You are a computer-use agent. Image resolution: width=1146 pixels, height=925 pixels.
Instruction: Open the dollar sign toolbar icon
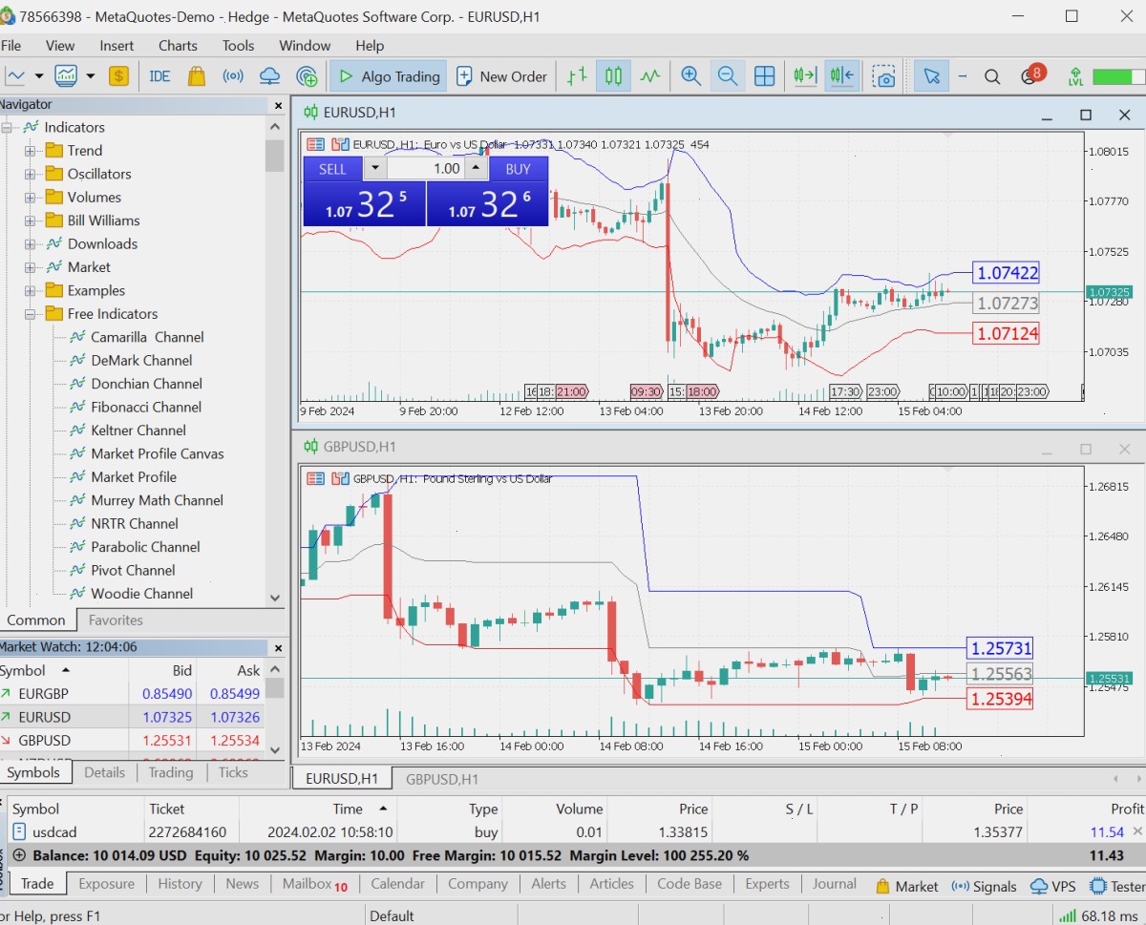[x=118, y=76]
